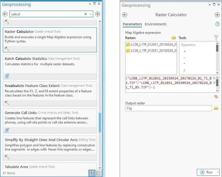Click the script icon under Generate Call Links

pyautogui.click(x=7, y=130)
